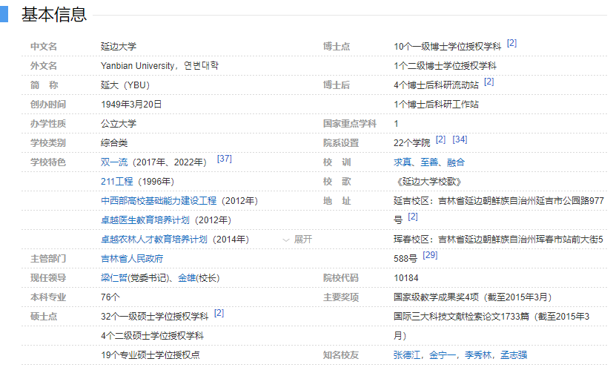Open reference [2] beside 4个博士后科研流动站
Viewport: 616px width, 376px height.
coord(489,82)
